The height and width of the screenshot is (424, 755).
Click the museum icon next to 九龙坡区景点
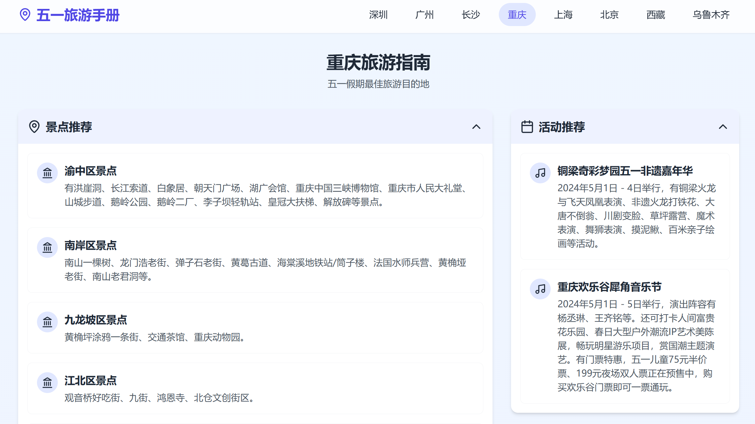(x=48, y=322)
